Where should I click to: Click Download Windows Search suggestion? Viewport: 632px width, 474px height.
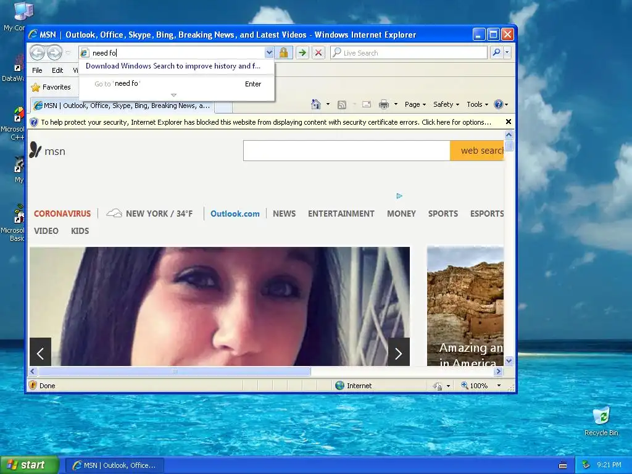tap(173, 66)
